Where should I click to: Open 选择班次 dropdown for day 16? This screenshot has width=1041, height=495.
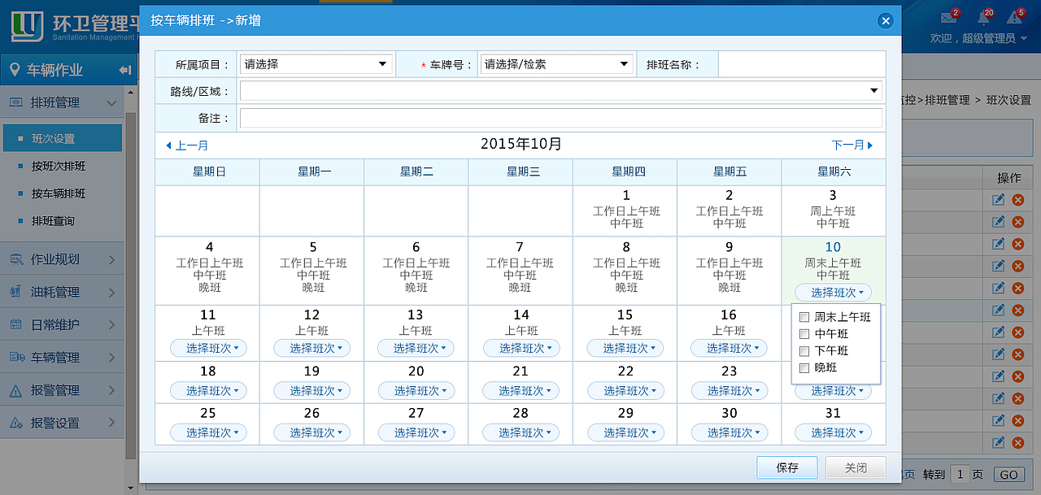point(729,349)
